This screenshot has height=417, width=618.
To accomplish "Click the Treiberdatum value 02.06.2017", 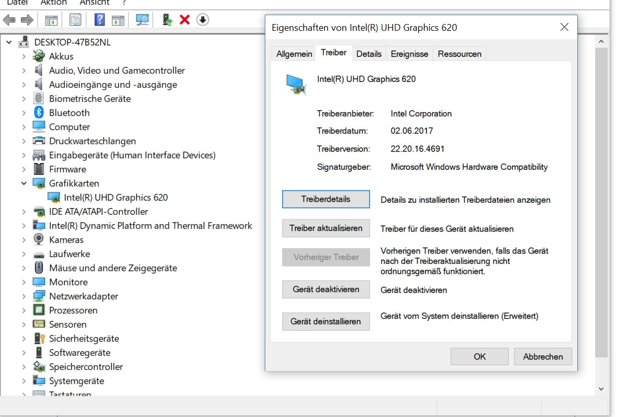I will (x=412, y=131).
